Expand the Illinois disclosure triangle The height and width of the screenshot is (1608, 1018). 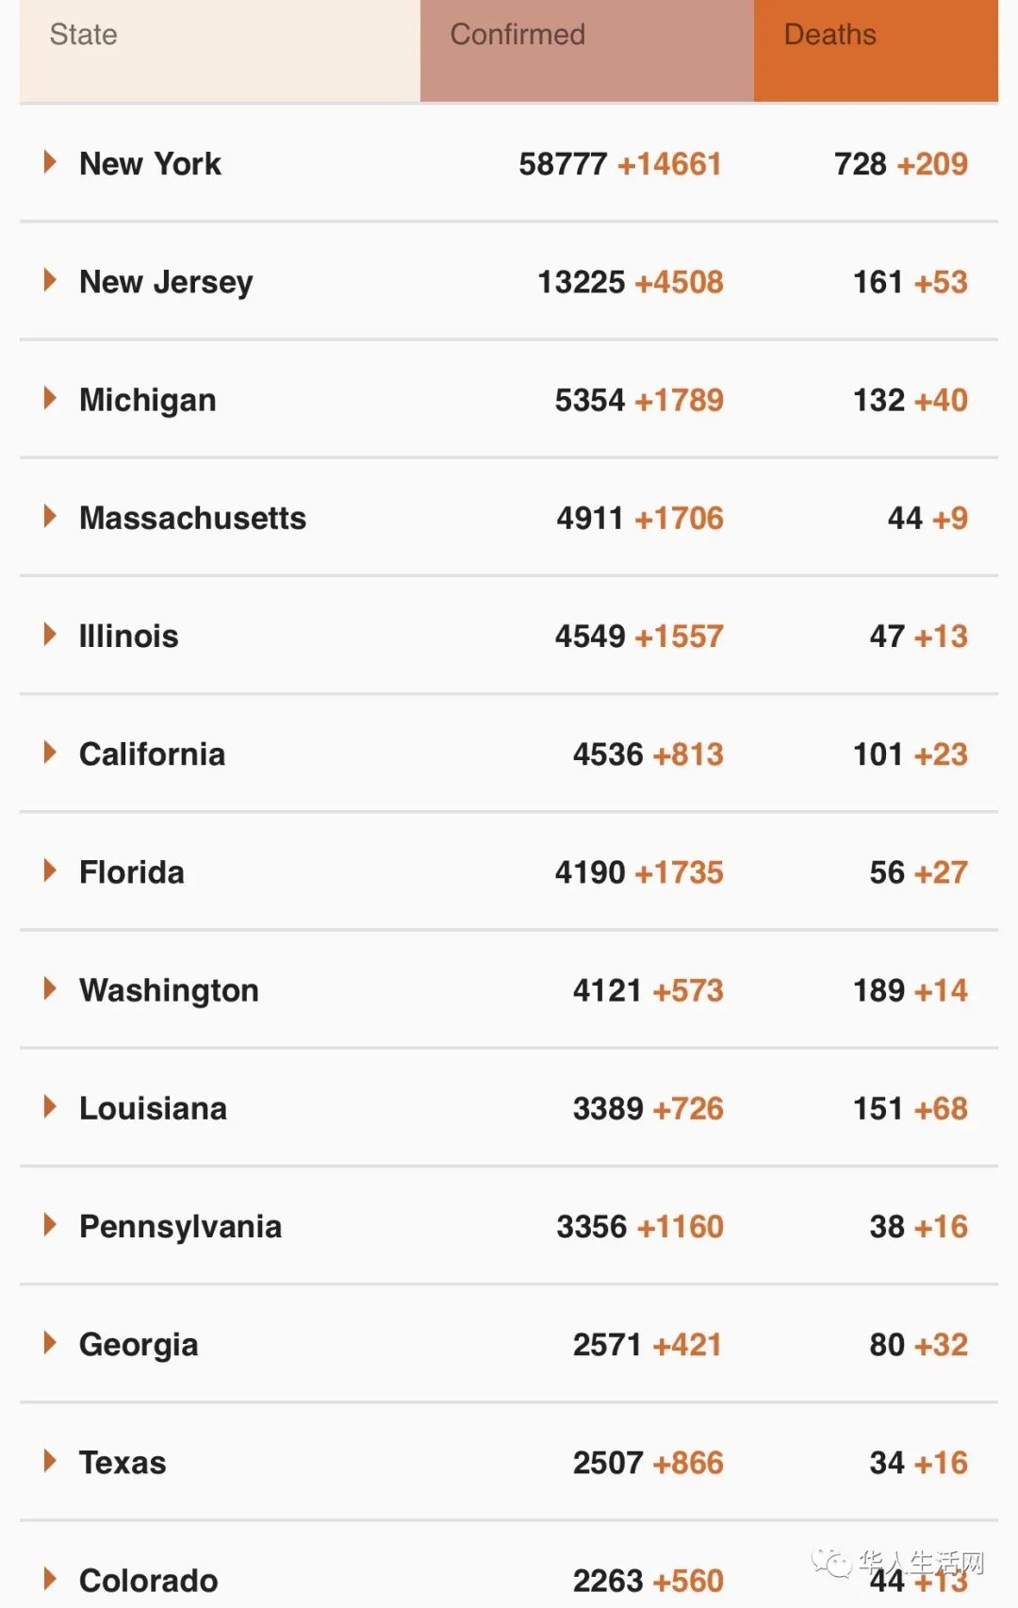(x=50, y=635)
